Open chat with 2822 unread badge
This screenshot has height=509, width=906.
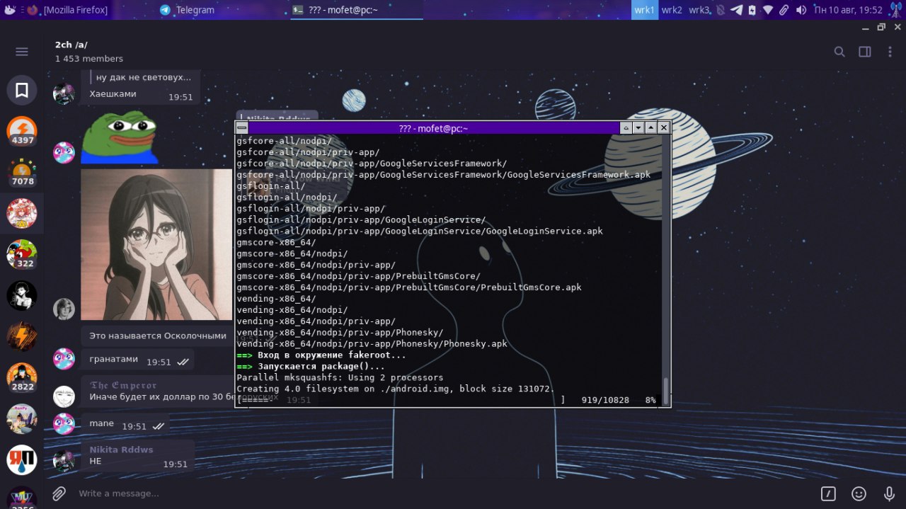pyautogui.click(x=22, y=377)
